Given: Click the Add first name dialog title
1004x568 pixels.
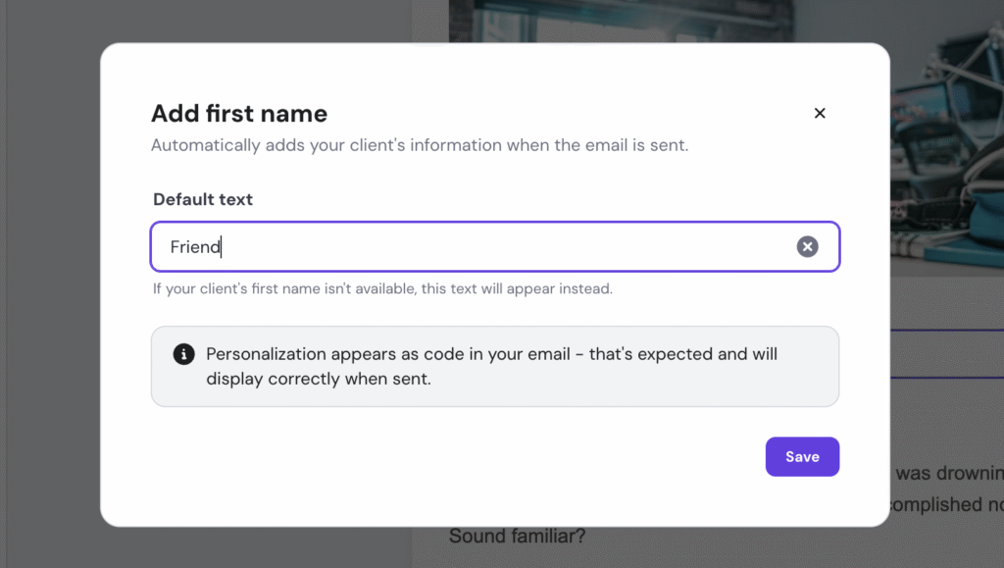Looking at the screenshot, I should pos(238,113).
